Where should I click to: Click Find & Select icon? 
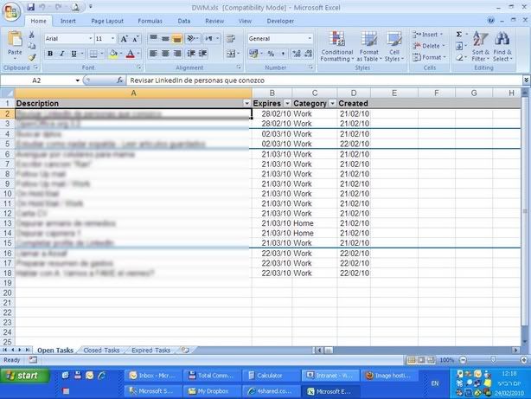coord(502,47)
